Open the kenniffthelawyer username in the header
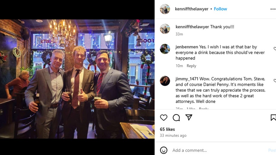The height and width of the screenshot is (155, 276). [x=192, y=9]
